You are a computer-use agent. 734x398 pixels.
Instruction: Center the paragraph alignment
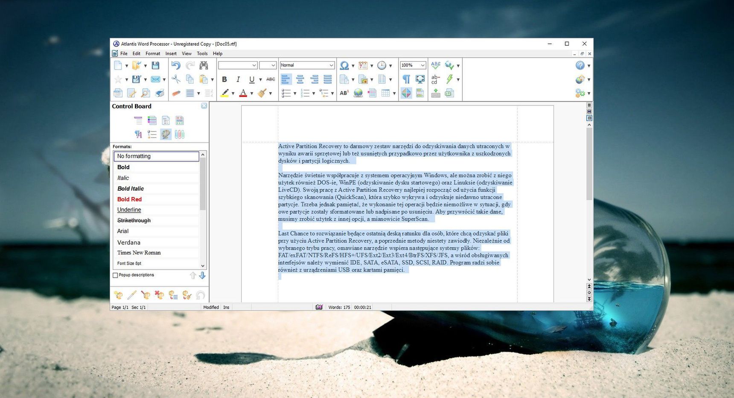click(300, 79)
